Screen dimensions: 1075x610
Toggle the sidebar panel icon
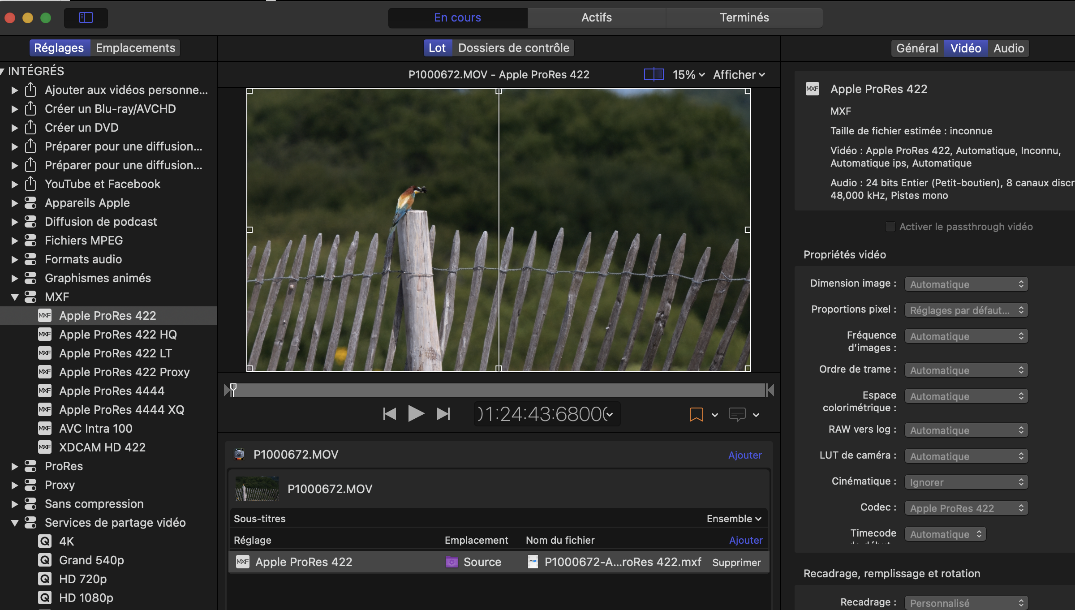pos(86,17)
